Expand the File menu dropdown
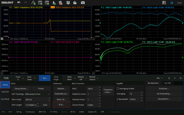Image resolution: width=184 pixels, height=115 pixels. coord(159,78)
